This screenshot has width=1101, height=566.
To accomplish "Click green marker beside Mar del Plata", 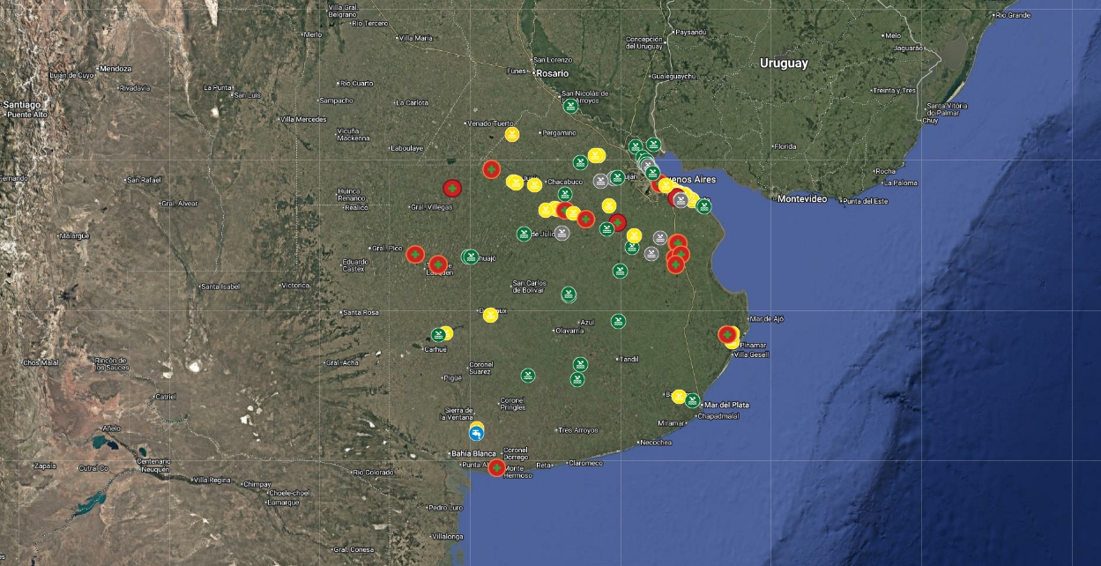I will pos(692,400).
